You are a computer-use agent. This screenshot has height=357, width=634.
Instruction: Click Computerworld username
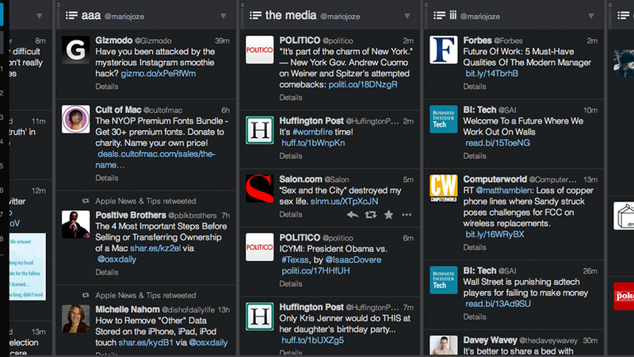point(495,179)
